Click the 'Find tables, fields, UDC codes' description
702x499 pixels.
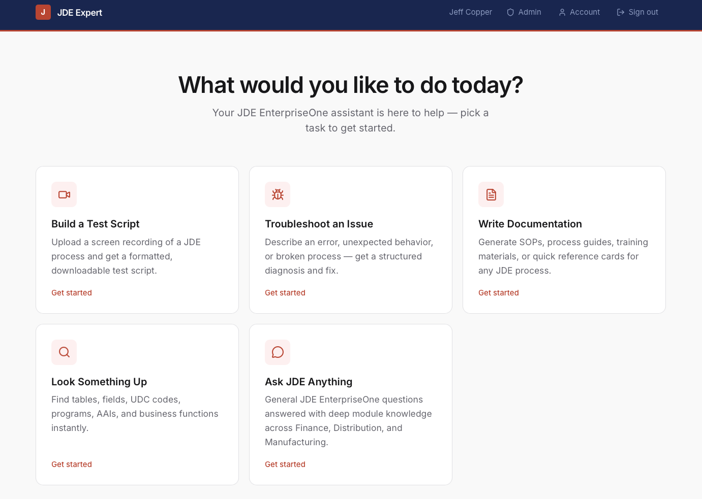pyautogui.click(x=135, y=414)
